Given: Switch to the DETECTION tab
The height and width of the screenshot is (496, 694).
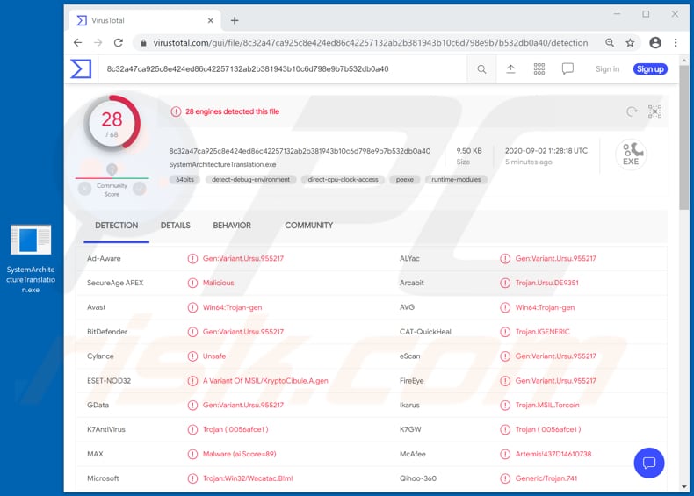Looking at the screenshot, I should pyautogui.click(x=117, y=226).
